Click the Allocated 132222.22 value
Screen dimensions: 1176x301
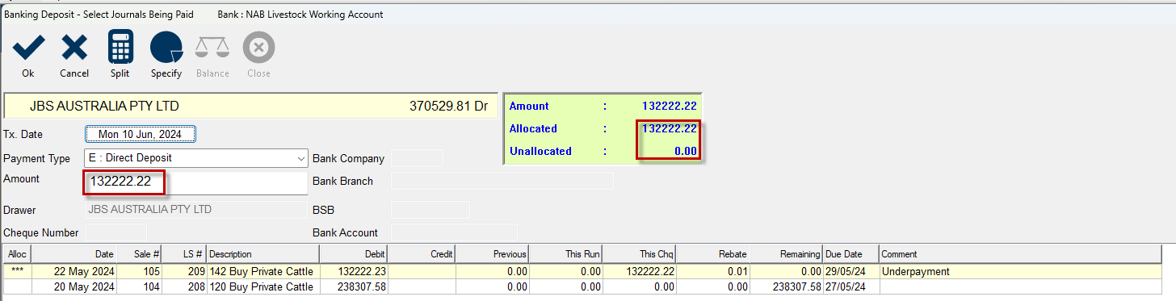[x=669, y=128]
